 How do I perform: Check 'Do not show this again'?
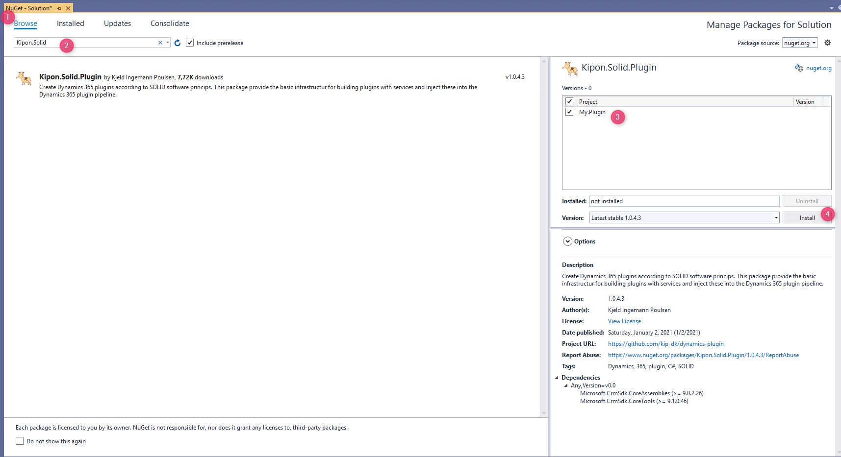pos(20,441)
